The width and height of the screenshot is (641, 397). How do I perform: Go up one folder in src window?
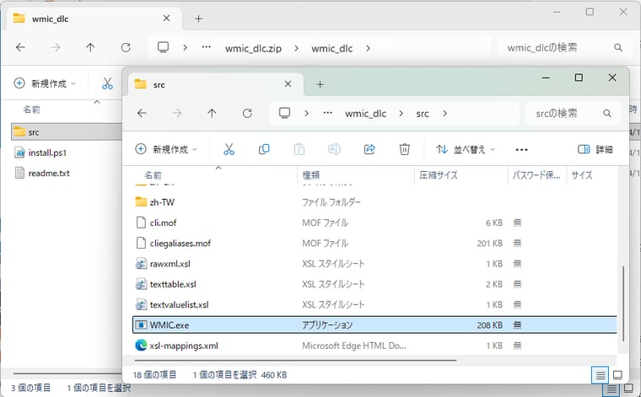[212, 113]
